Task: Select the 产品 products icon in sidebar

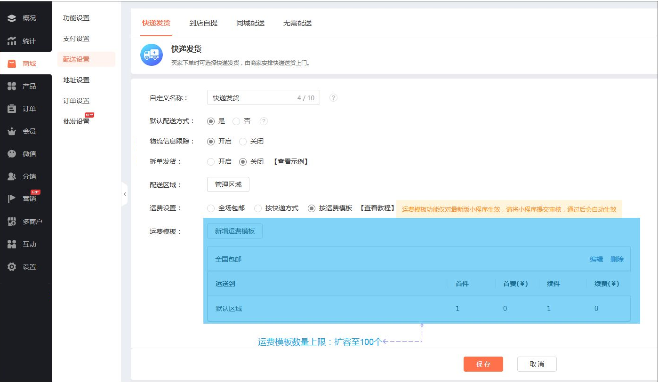Action: (12, 86)
